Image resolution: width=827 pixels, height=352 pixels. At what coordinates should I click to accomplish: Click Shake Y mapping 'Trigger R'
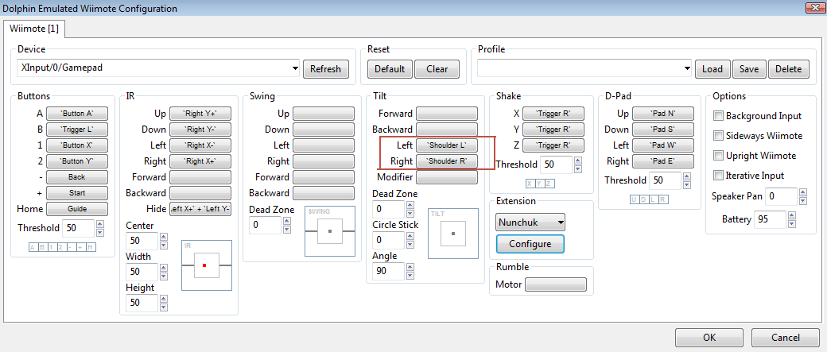point(553,129)
